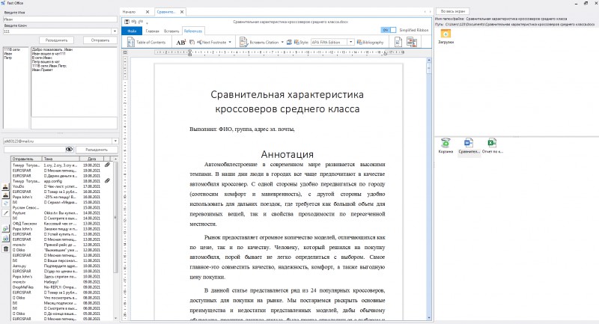Open the mail account dropdown arrow
The height and width of the screenshot is (324, 599).
click(115, 141)
